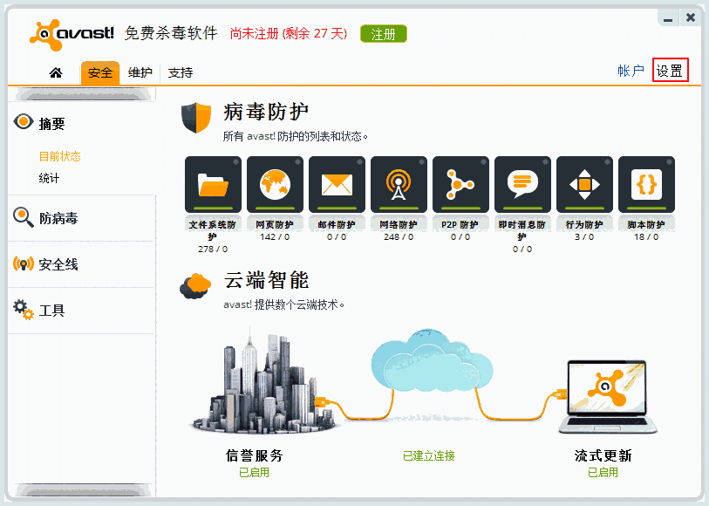Open the 文件系统防护 (File System Shield) tile
This screenshot has height=506, width=709.
tap(214, 184)
